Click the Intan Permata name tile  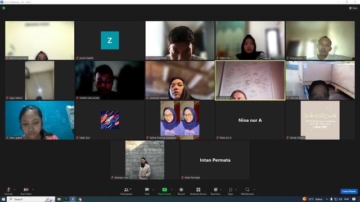click(215, 160)
